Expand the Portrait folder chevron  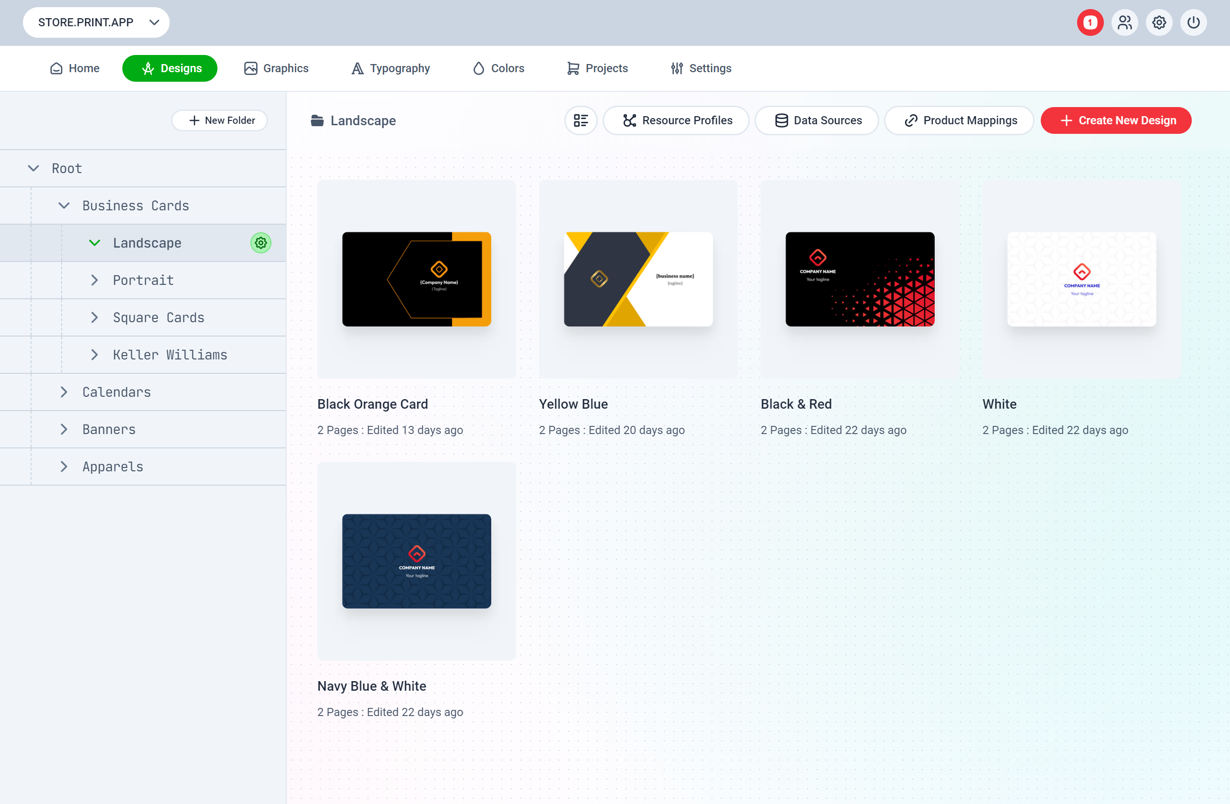(95, 280)
